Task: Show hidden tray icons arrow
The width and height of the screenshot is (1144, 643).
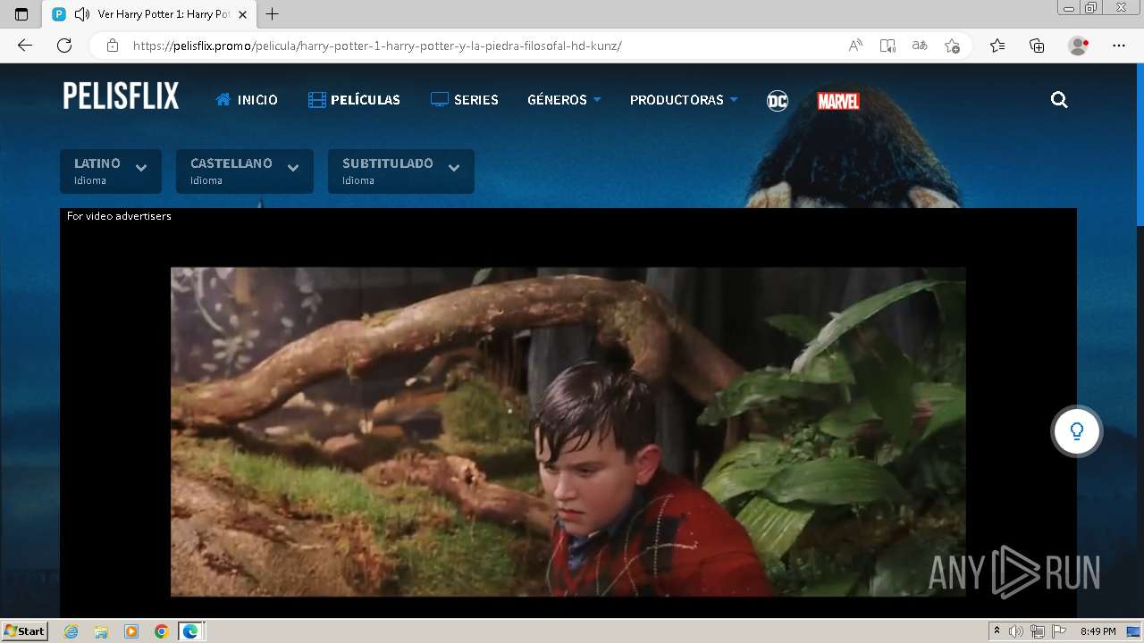Action: [997, 631]
